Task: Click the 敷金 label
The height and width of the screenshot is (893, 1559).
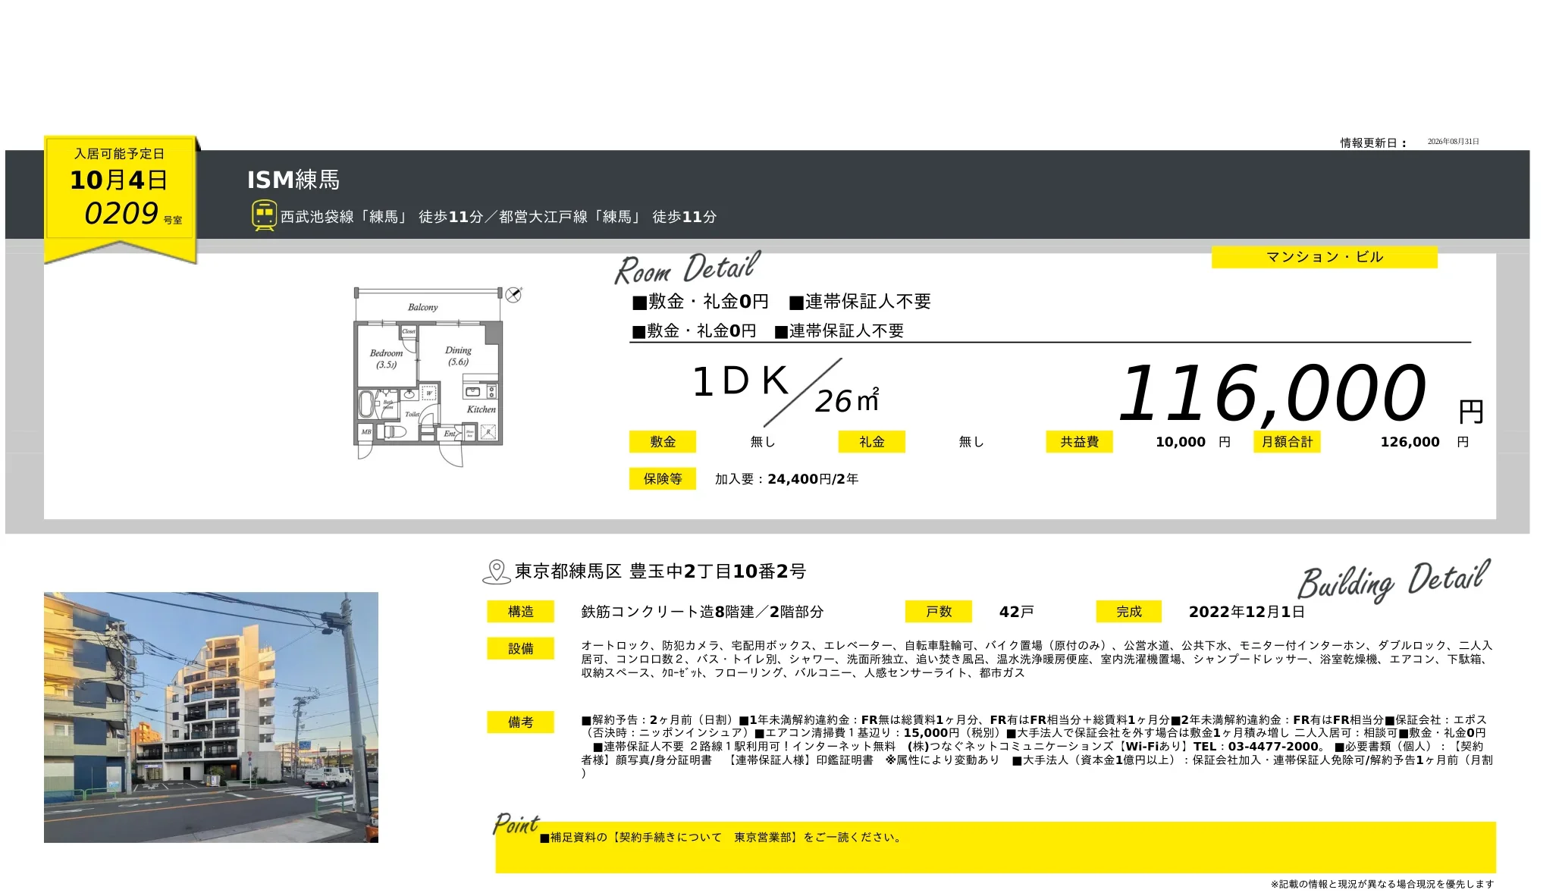Action: (x=663, y=442)
